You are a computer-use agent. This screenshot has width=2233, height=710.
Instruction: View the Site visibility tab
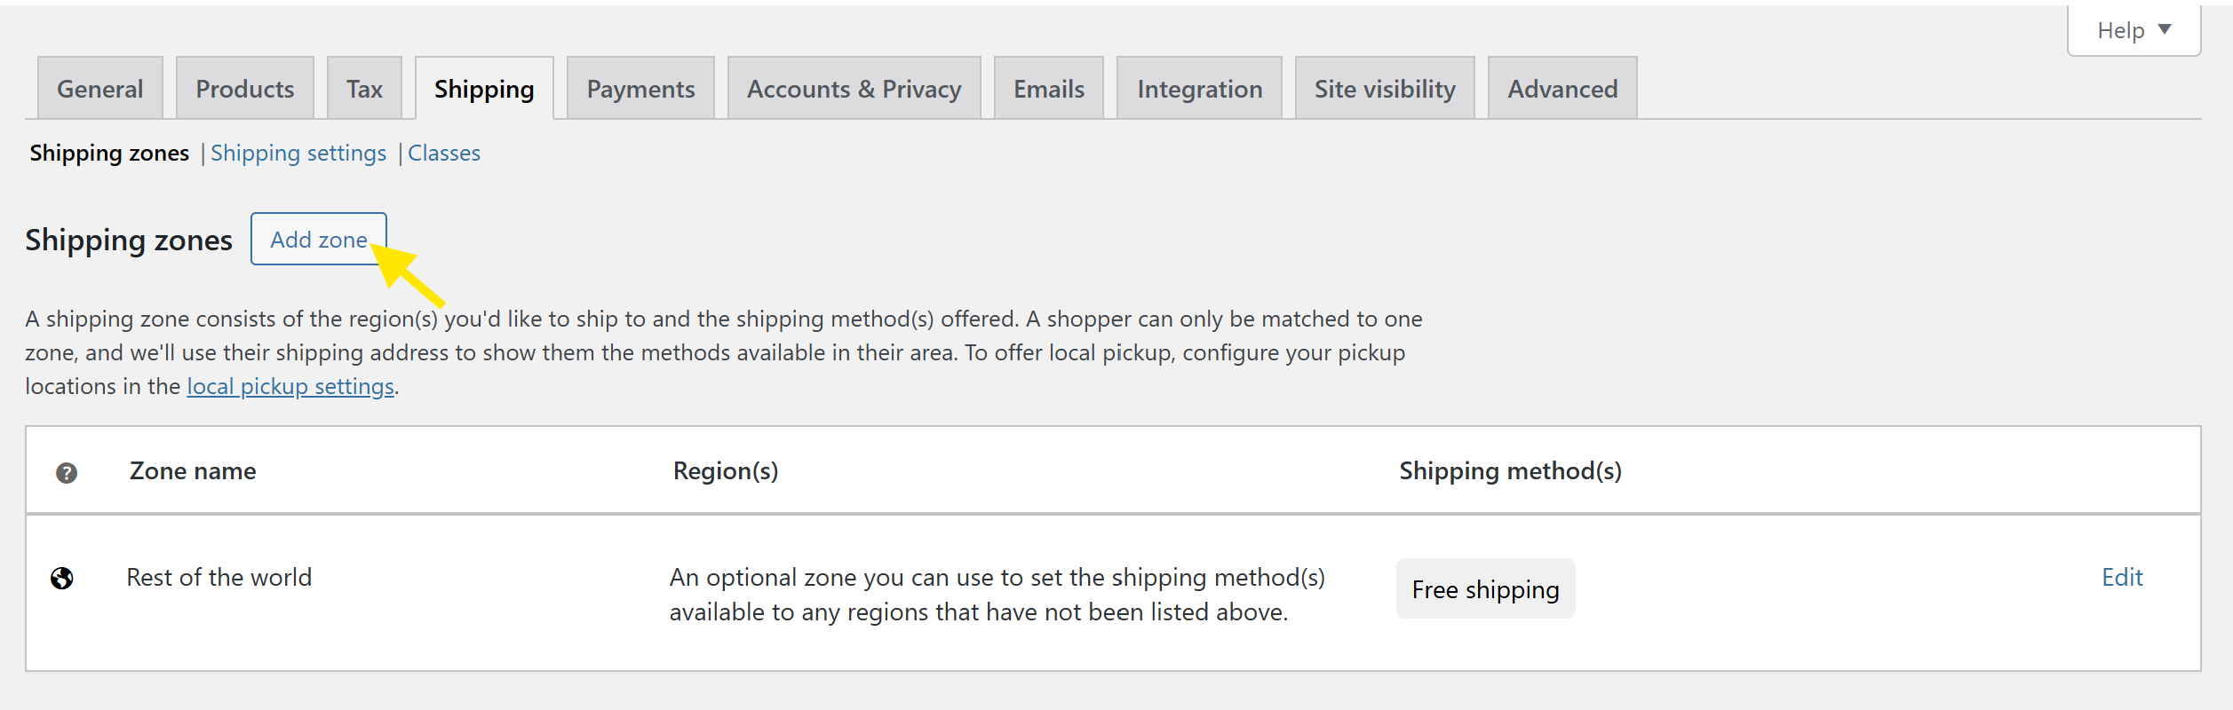coord(1385,89)
